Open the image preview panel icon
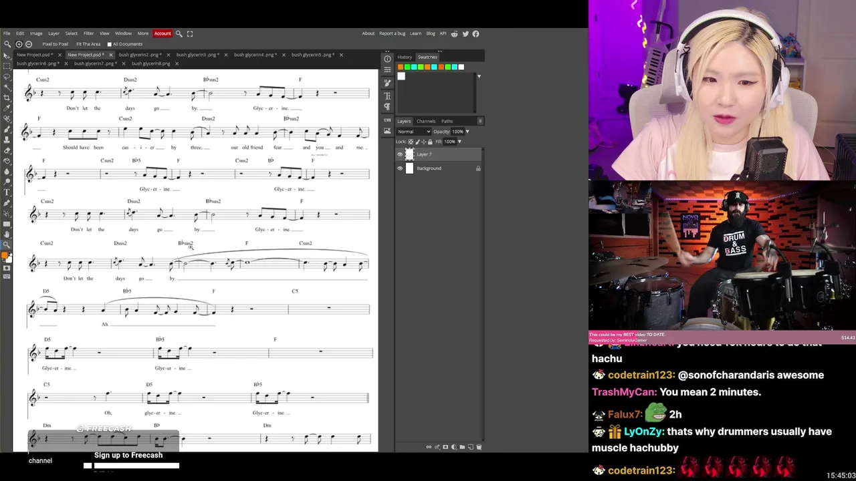 pos(387,131)
